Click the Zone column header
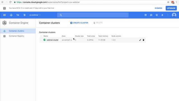 pyautogui.click(x=63, y=36)
